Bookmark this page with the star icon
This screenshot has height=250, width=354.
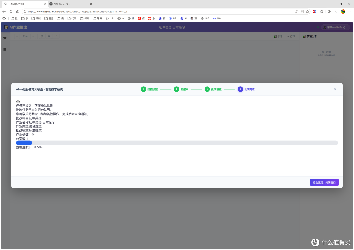(307, 11)
